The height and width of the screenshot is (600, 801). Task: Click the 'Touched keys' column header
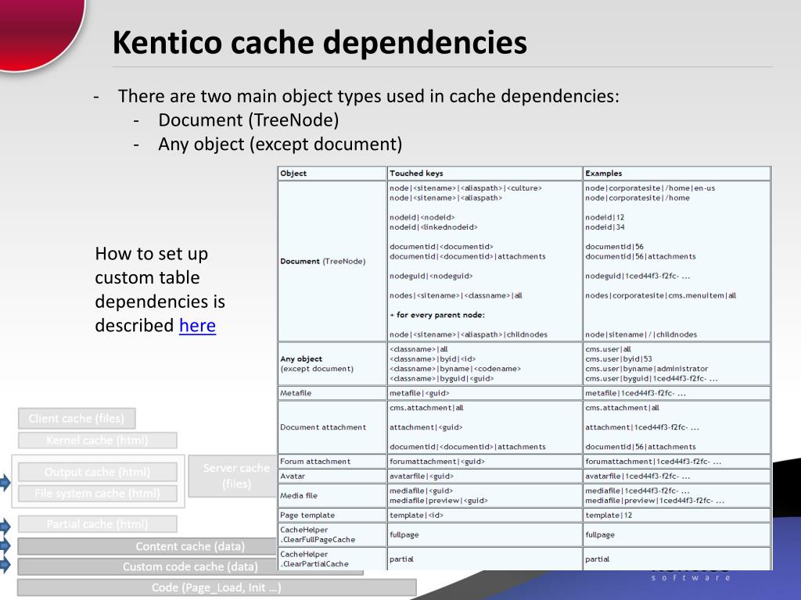484,173
